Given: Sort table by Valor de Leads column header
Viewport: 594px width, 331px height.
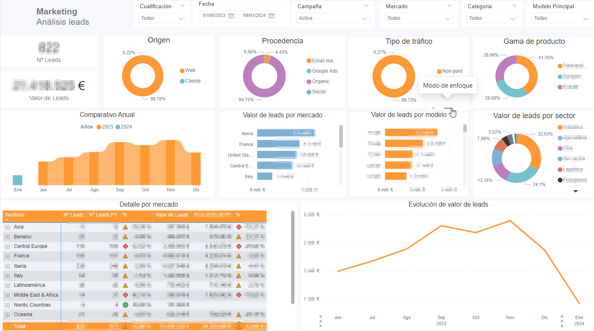Looking at the screenshot, I should pyautogui.click(x=172, y=215).
